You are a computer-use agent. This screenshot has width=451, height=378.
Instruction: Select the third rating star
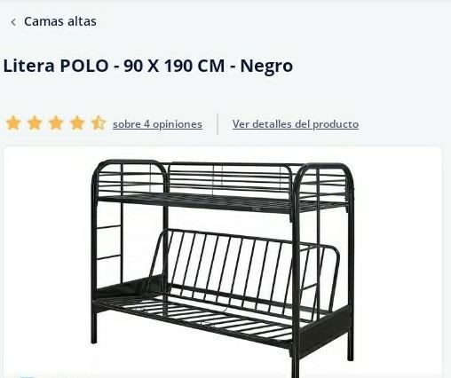coord(56,123)
